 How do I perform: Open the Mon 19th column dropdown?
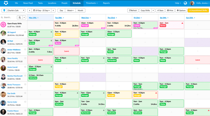[x=38, y=18]
